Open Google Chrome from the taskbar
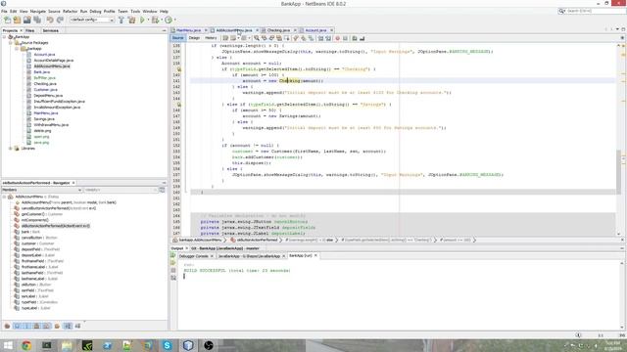 (26, 345)
